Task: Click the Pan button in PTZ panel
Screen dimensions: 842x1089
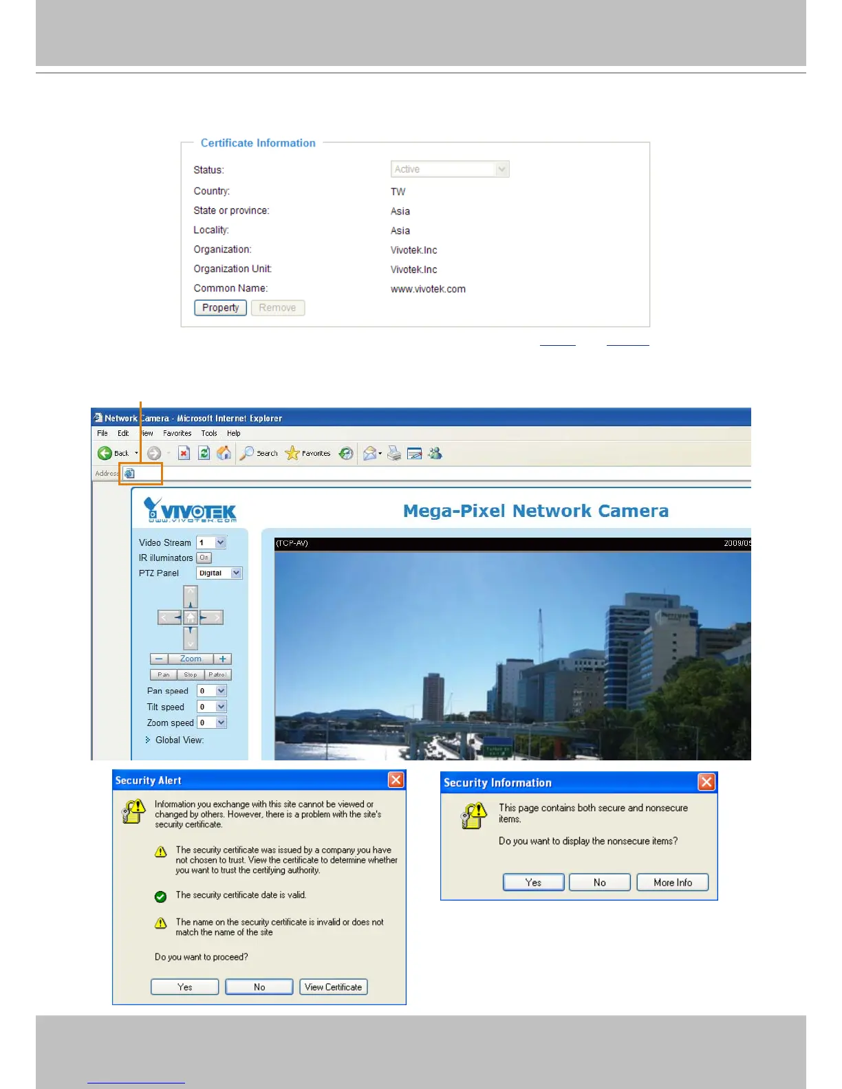Action: pyautogui.click(x=164, y=674)
